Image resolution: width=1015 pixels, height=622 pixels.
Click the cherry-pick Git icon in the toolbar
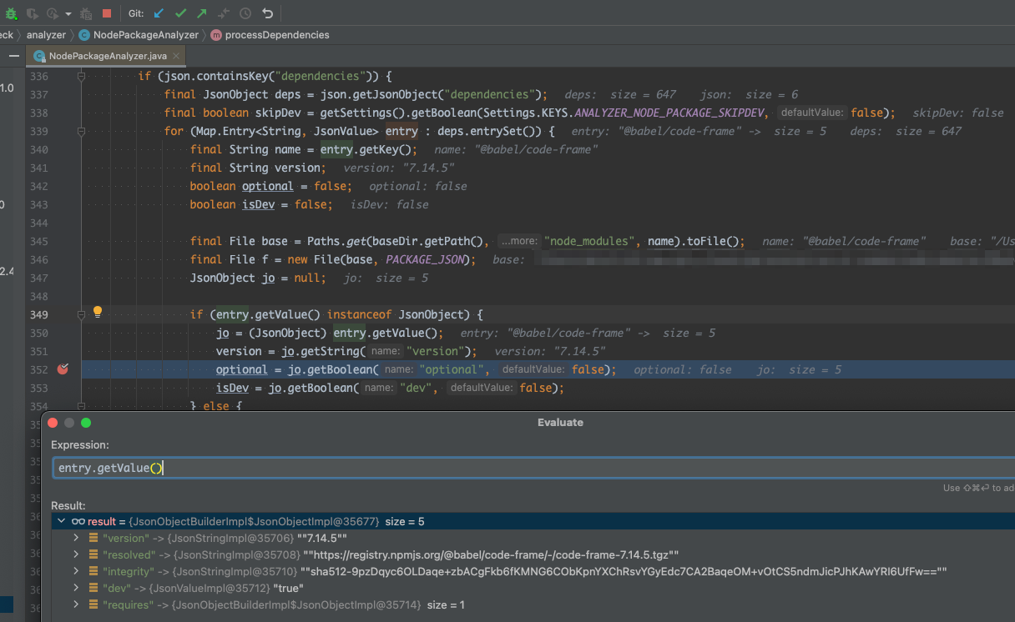point(224,13)
